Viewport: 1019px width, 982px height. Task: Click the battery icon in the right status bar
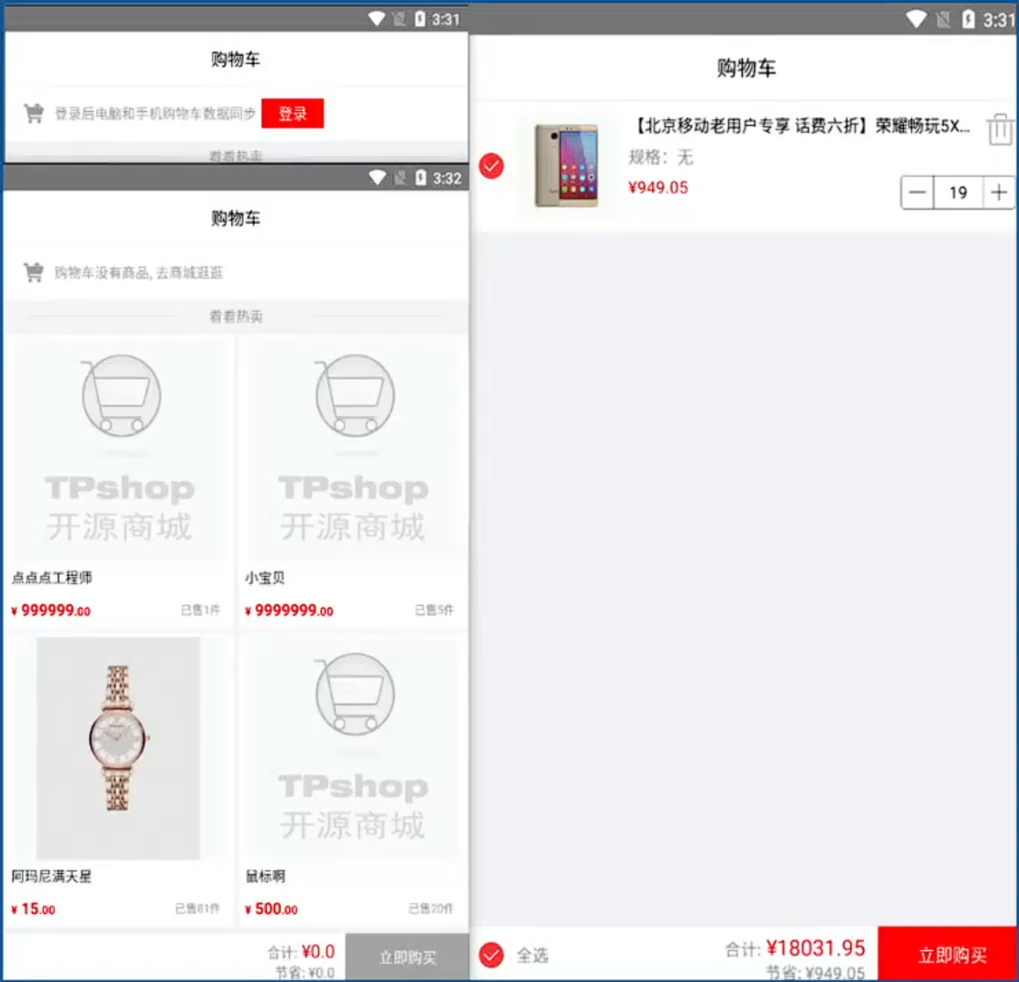(969, 19)
